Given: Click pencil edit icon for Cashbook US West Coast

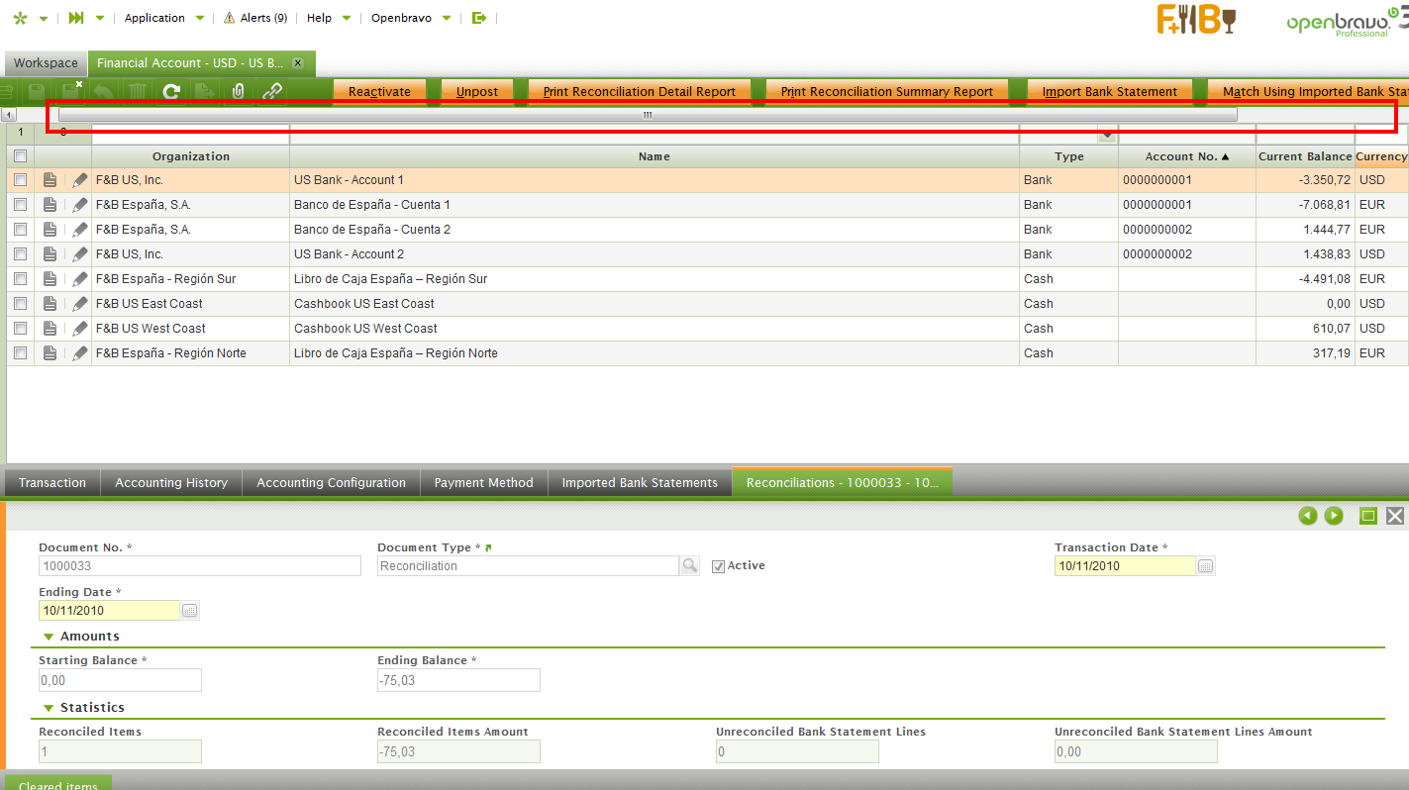Looking at the screenshot, I should (80, 329).
